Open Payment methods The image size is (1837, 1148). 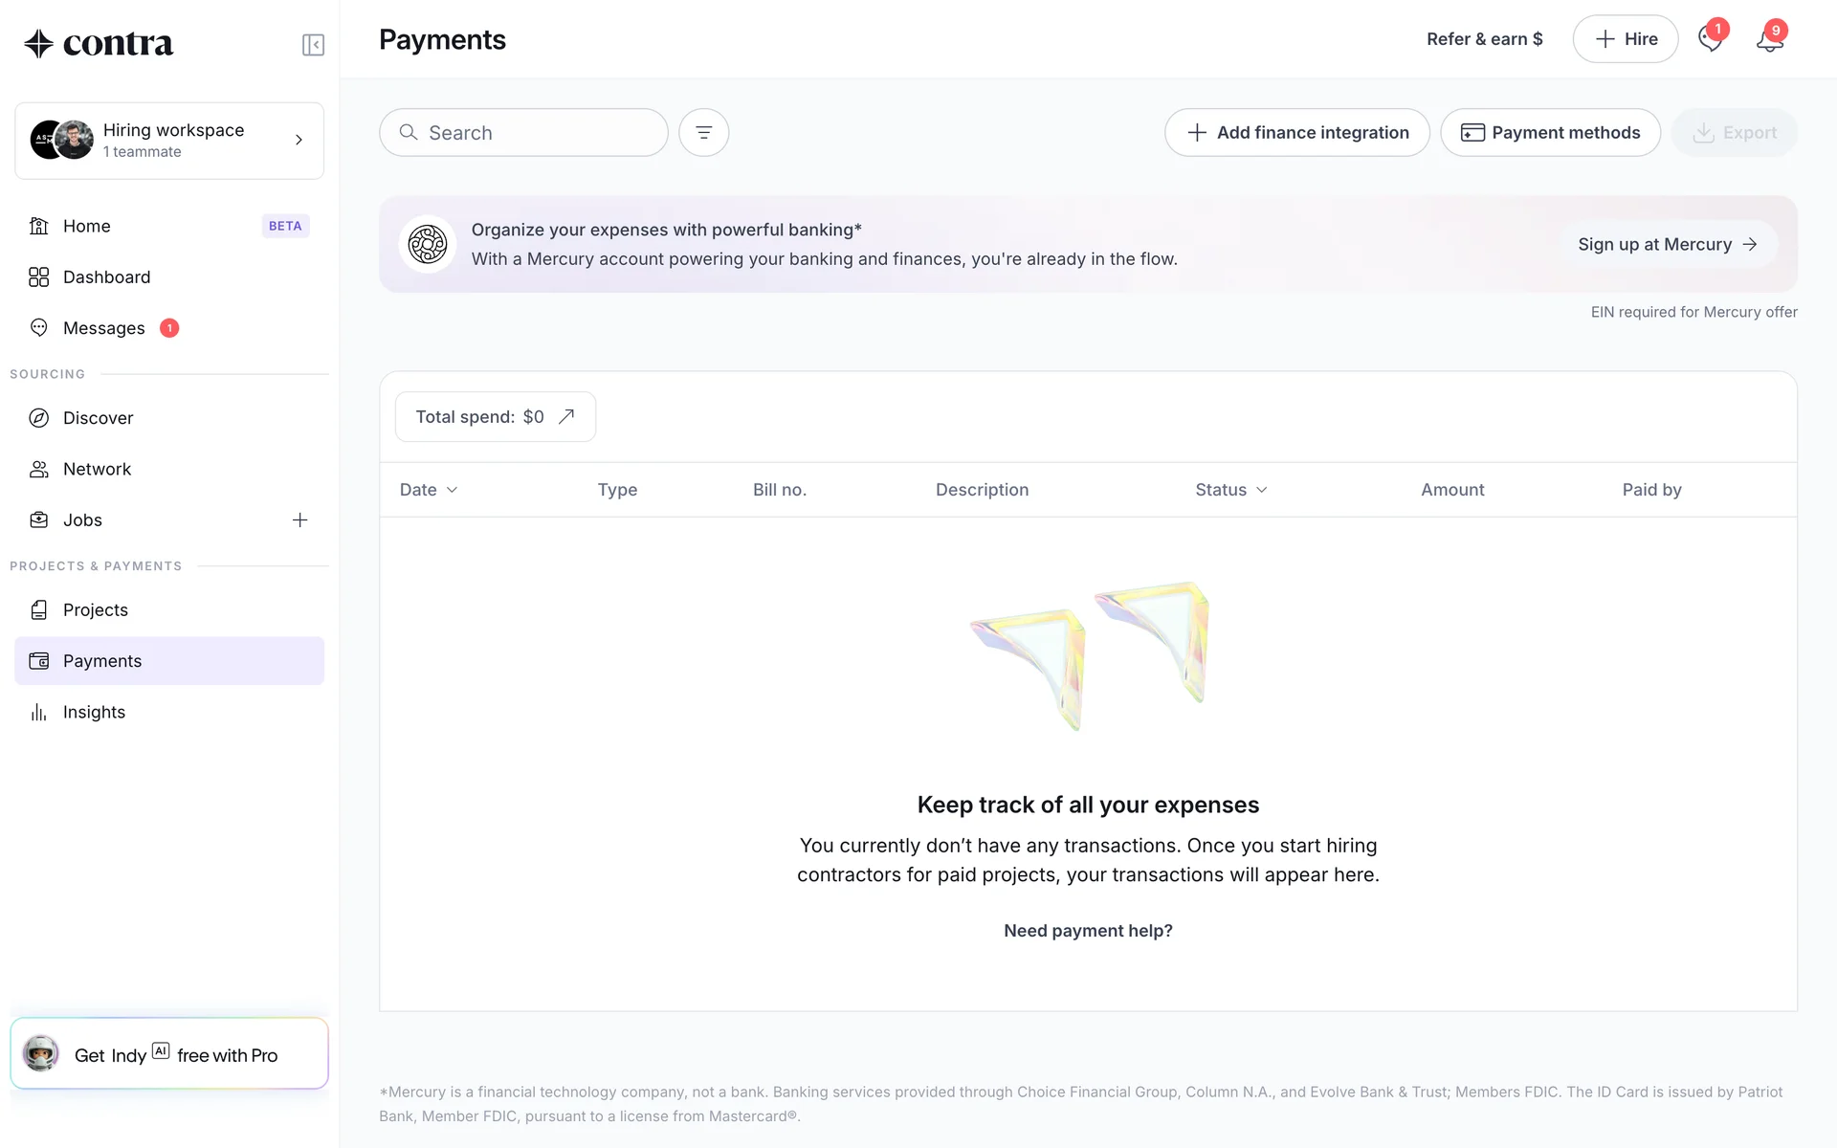pyautogui.click(x=1550, y=133)
